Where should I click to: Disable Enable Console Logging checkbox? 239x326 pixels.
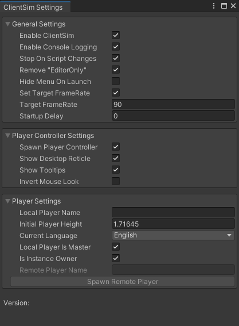(116, 47)
